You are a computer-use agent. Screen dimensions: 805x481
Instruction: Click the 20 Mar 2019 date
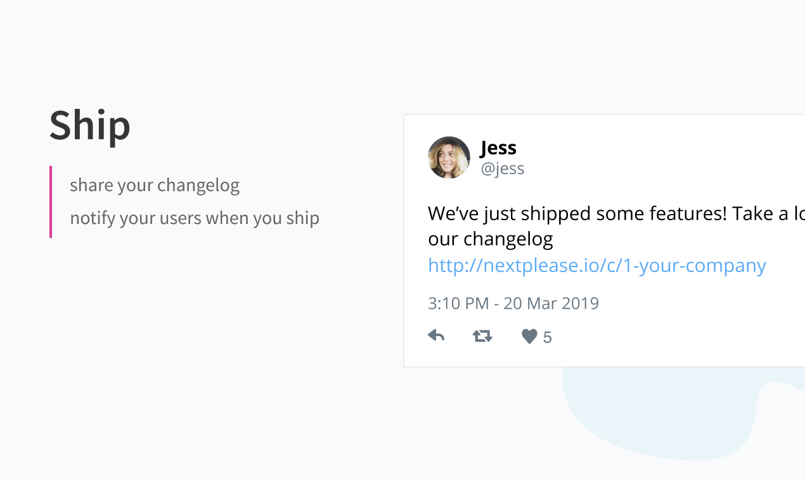pyautogui.click(x=551, y=303)
